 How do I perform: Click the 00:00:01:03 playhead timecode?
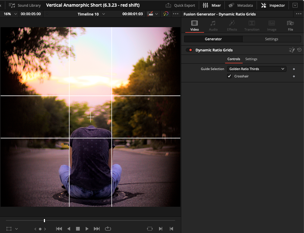click(132, 14)
